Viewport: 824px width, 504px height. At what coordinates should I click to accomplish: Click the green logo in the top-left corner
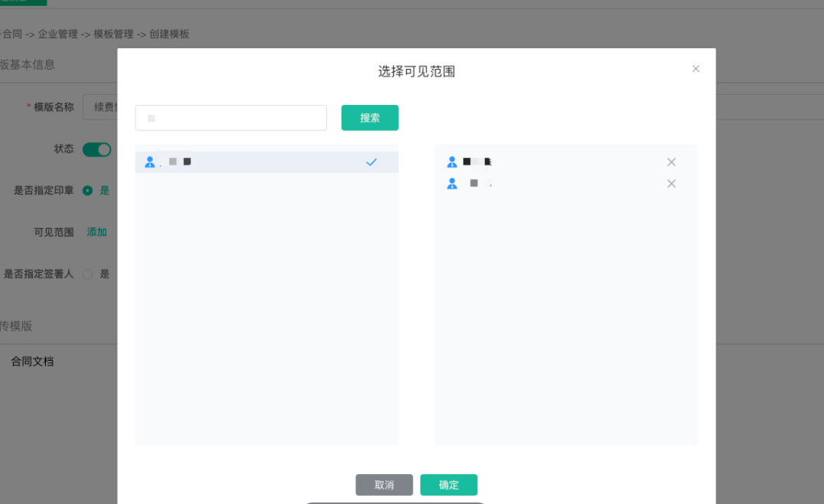pos(23,2)
